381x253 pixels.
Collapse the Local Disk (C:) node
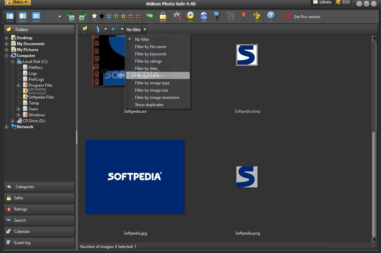13,62
